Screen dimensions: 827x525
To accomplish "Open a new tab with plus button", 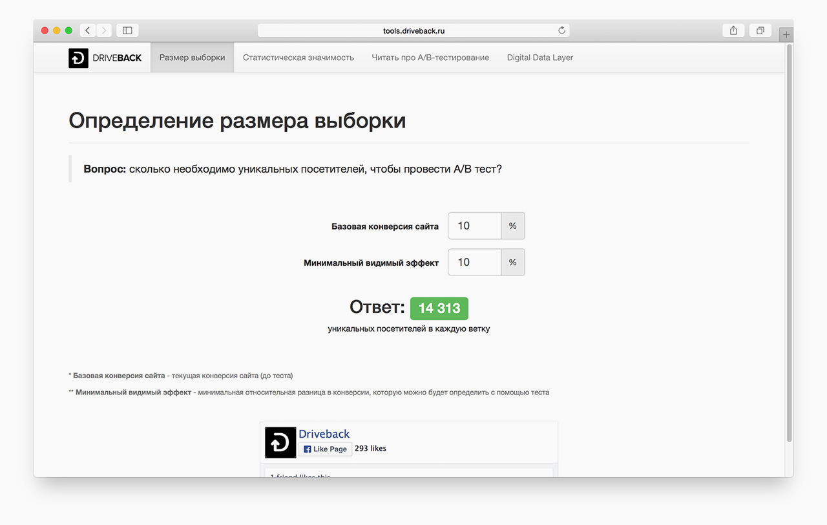I will coord(786,35).
